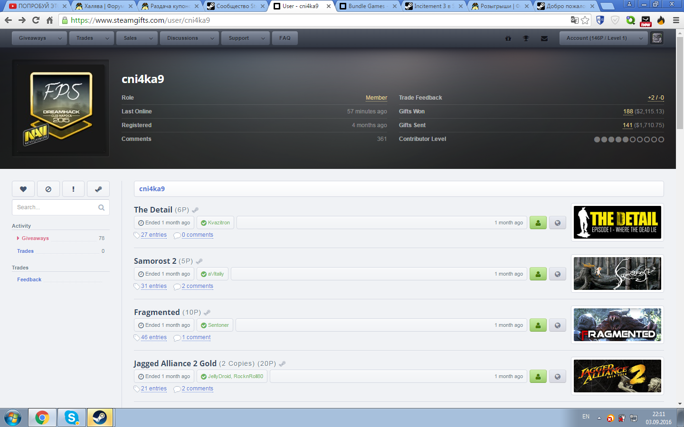
Task: Go to browser home page icon
Action: 49,20
